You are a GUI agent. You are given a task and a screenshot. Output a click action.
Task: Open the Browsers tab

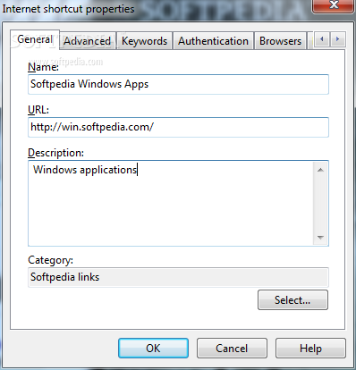tap(280, 41)
